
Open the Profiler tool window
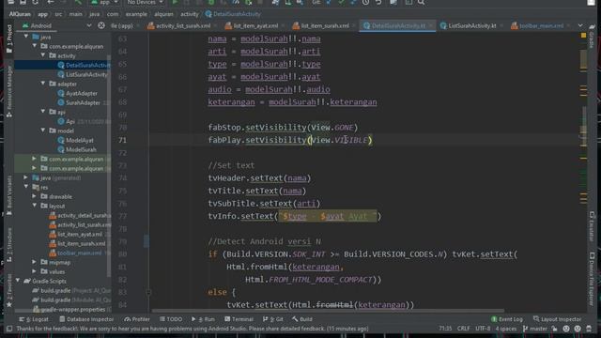pyautogui.click(x=137, y=319)
